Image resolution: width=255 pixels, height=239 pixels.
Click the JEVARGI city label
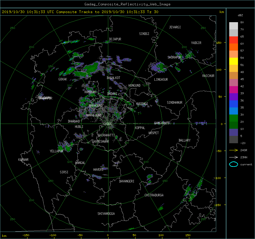pyautogui.click(x=175, y=27)
